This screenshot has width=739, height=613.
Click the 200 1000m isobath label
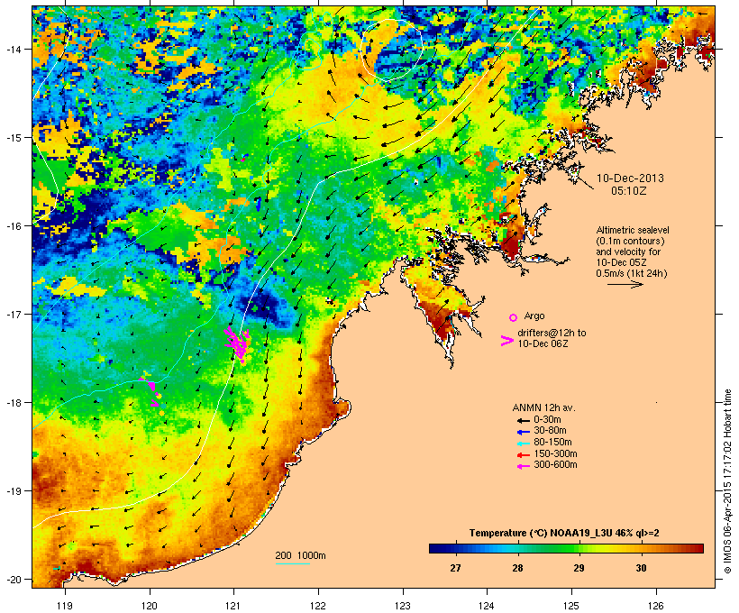click(301, 555)
